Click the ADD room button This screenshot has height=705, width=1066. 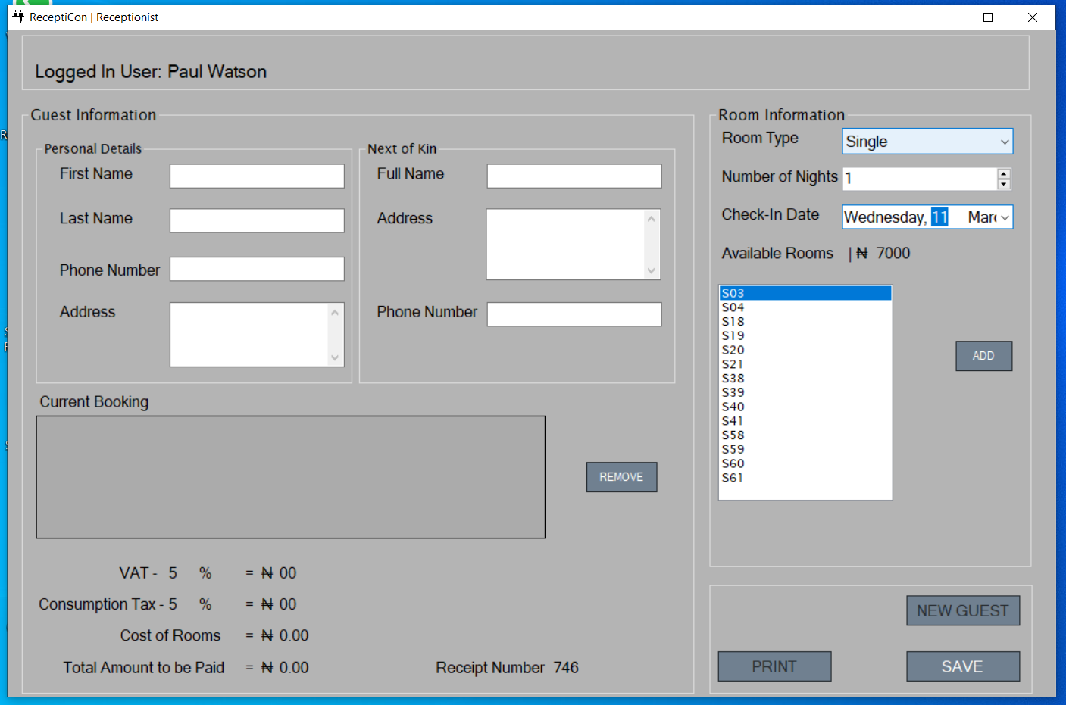[983, 356]
